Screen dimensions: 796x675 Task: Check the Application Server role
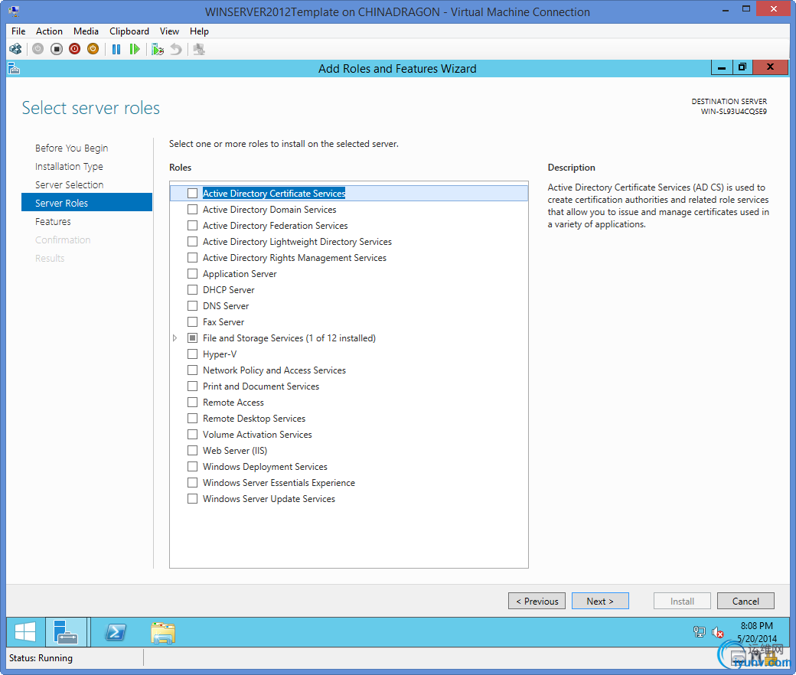coord(192,273)
